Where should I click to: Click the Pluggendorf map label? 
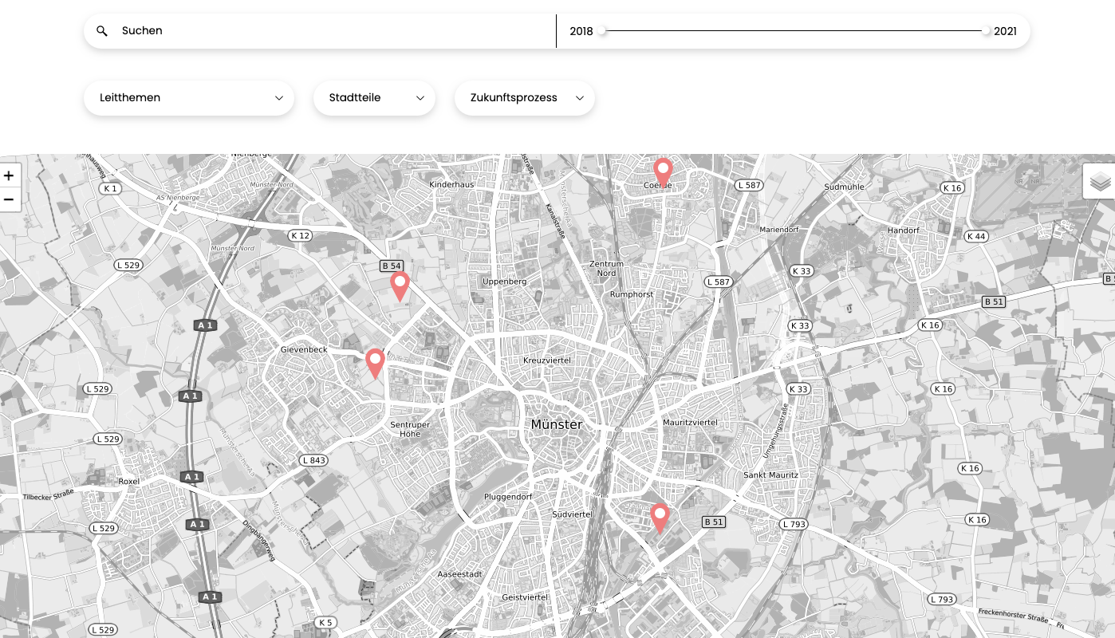(508, 497)
